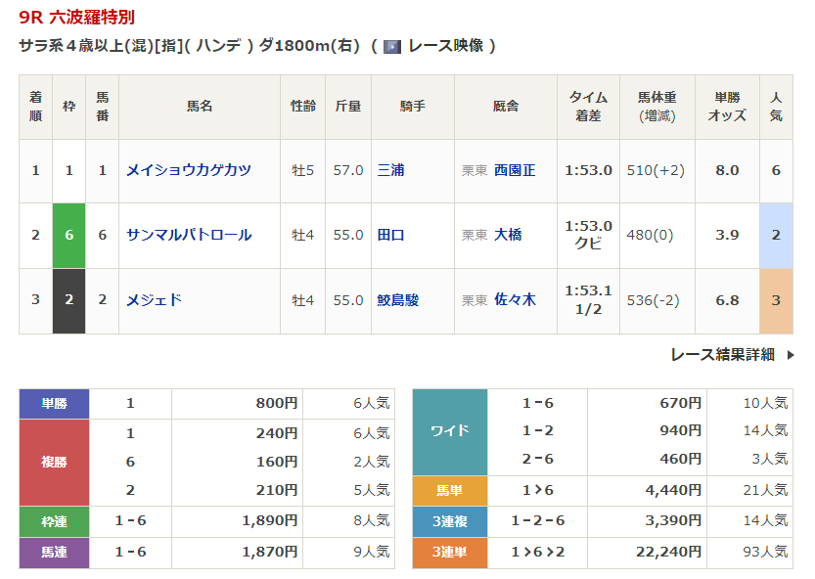Open jockey 田口 profile
815x579 pixels.
click(390, 235)
